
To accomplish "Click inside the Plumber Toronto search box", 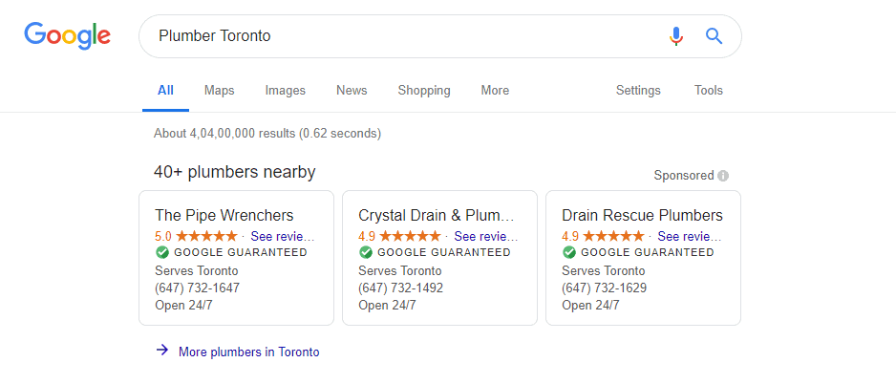I will tap(400, 36).
